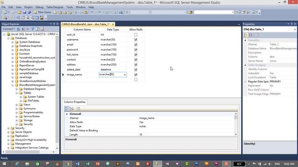
Task: Click the Manage Check Constraints icon
Action: pyautogui.click(x=37, y=18)
